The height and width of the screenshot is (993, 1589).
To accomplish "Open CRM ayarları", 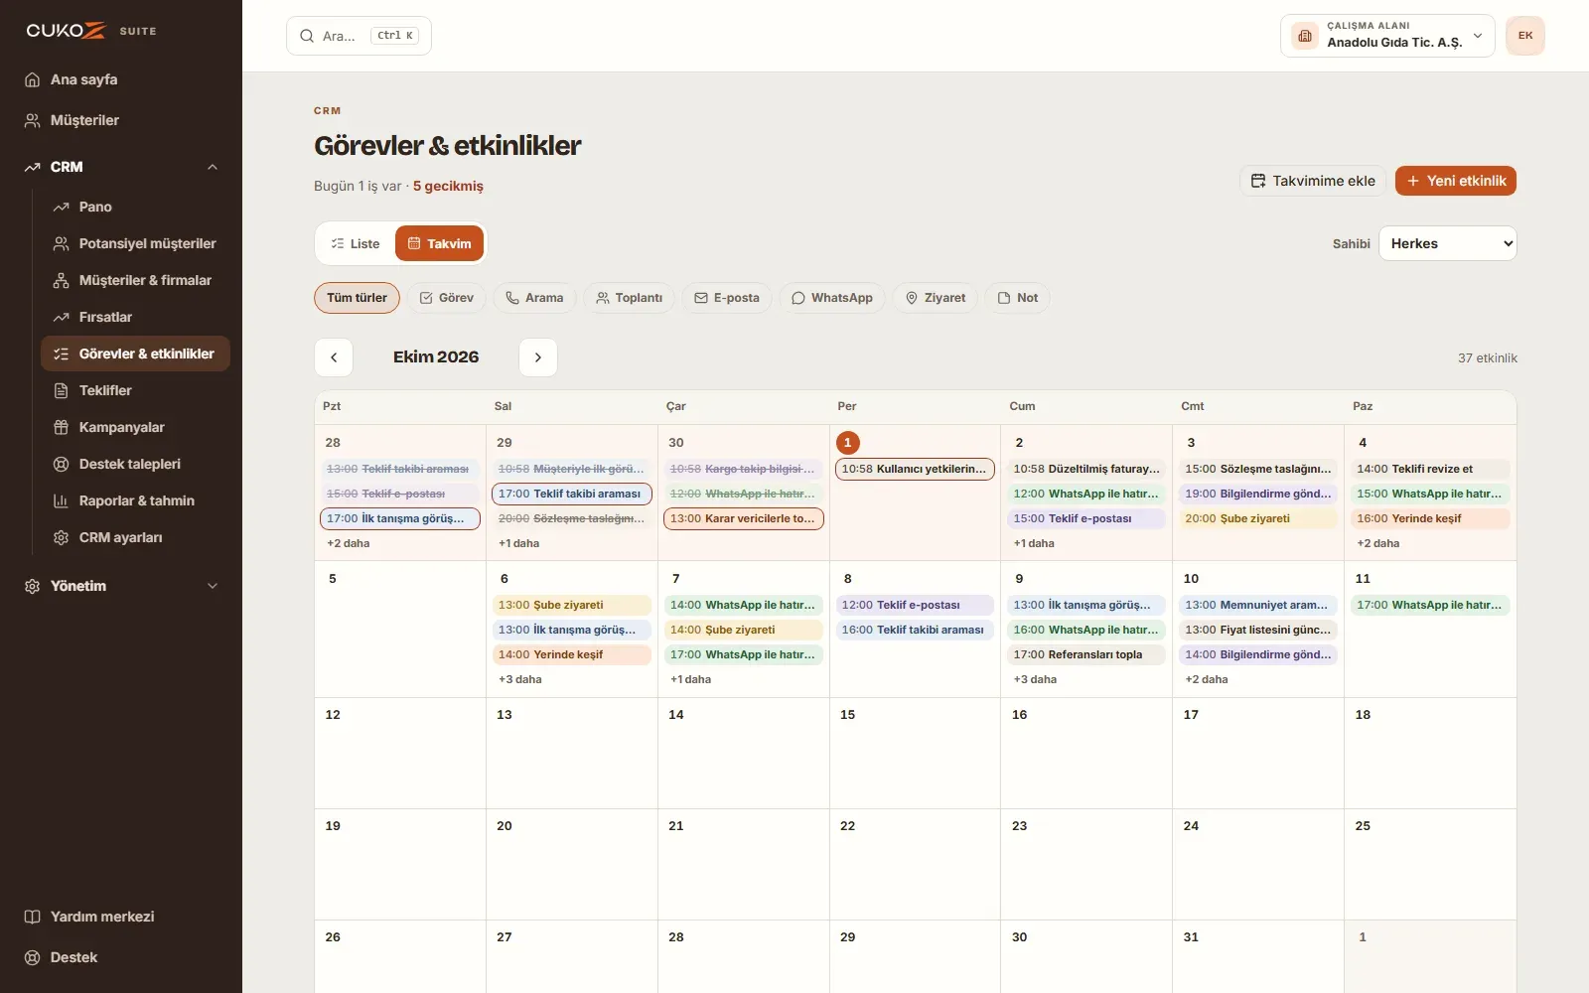I will coord(135,537).
